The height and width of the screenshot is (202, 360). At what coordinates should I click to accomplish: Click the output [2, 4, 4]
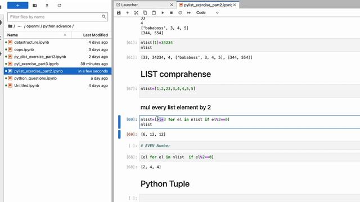(151, 167)
